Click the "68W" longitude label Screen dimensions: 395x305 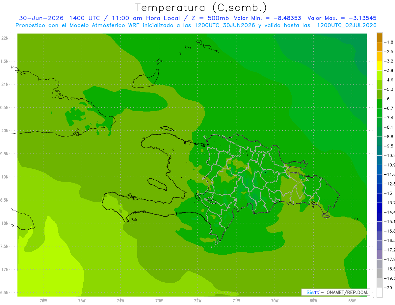coord(352,301)
